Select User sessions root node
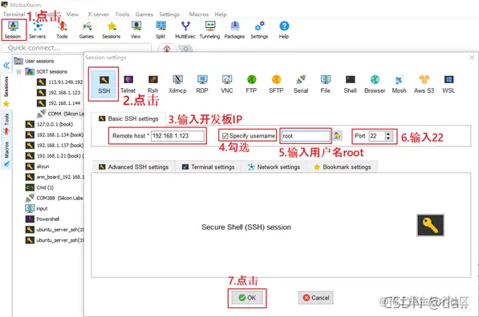 pos(35,61)
